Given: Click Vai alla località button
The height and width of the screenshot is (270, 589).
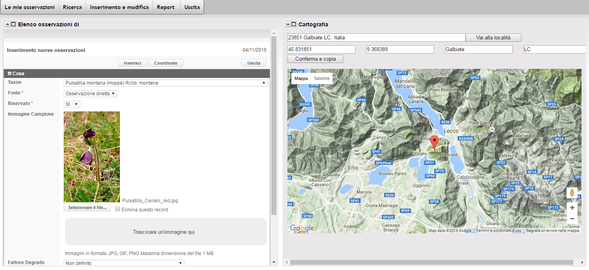Looking at the screenshot, I should pos(493,37).
